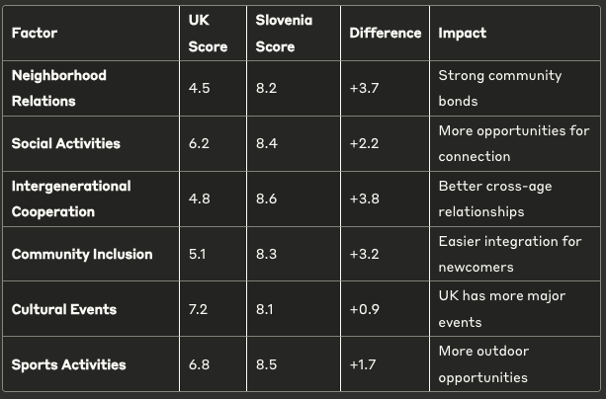Click the Difference column header
Screen dimensions: 606x399
[x=385, y=33]
